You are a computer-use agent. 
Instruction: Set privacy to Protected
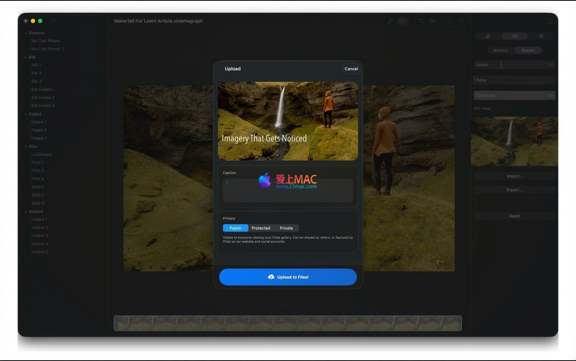(261, 228)
